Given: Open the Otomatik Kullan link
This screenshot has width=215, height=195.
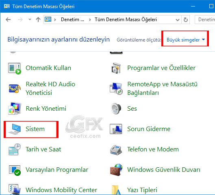Looking at the screenshot, I should [x=48, y=68].
